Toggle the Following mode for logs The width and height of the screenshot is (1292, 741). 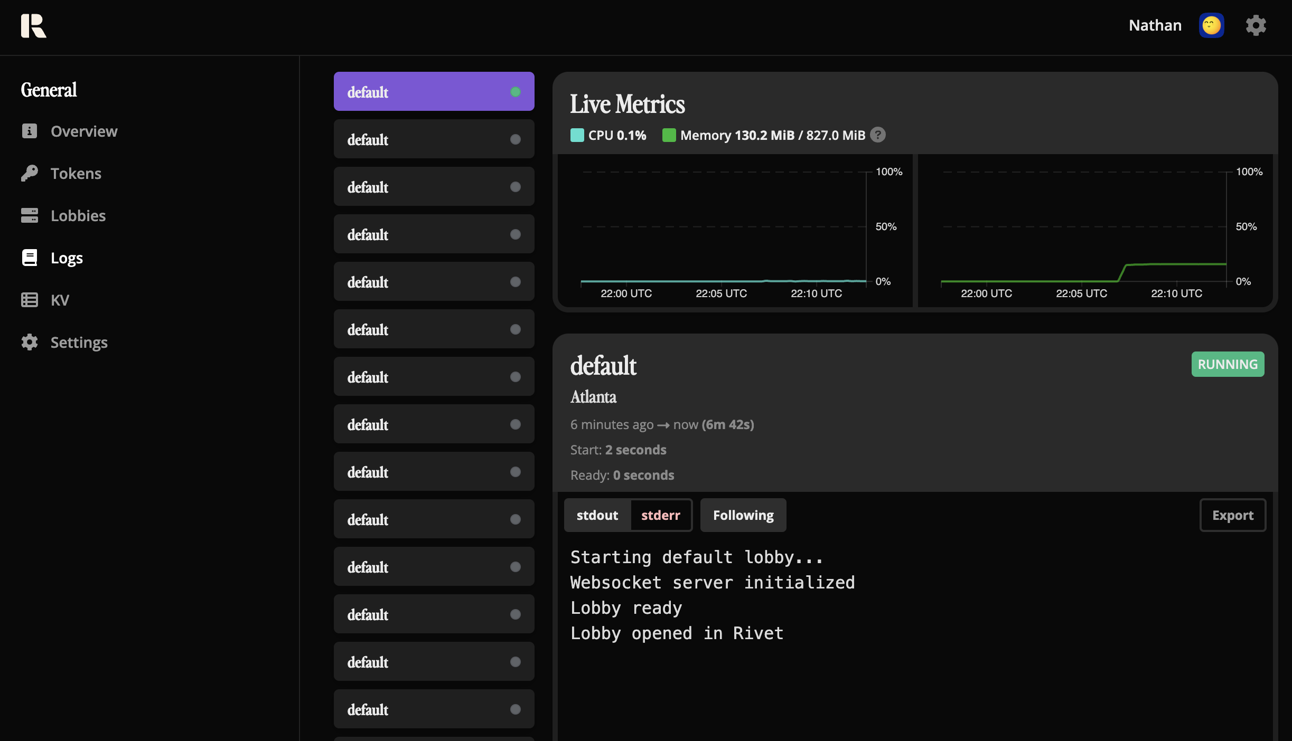pos(742,515)
